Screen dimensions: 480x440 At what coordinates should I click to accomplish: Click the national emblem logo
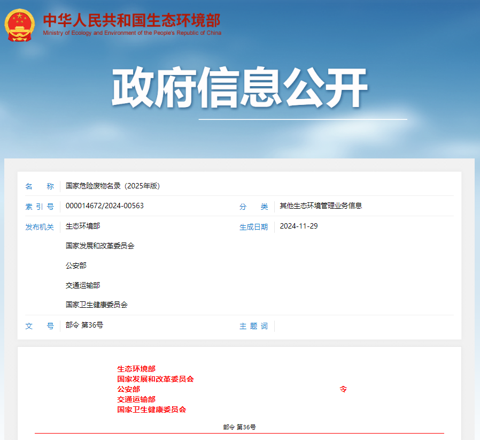click(x=19, y=25)
